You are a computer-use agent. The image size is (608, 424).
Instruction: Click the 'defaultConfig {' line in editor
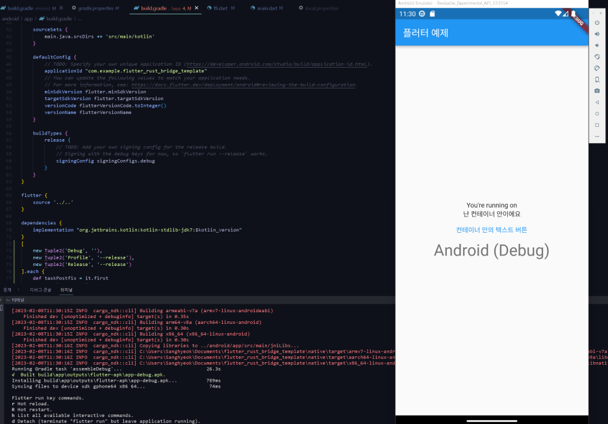(55, 57)
